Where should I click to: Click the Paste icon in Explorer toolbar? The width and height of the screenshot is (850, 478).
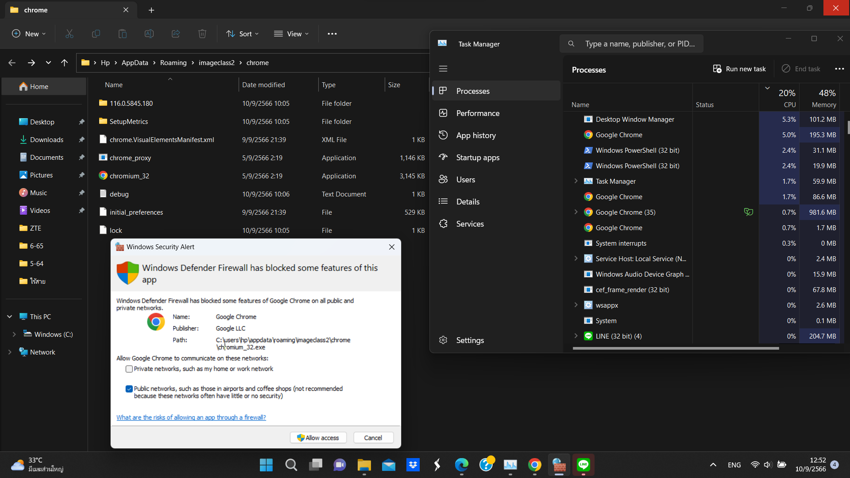coord(123,34)
